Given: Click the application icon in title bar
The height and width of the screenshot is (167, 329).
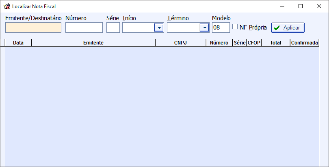Looking at the screenshot, I should (x=7, y=6).
